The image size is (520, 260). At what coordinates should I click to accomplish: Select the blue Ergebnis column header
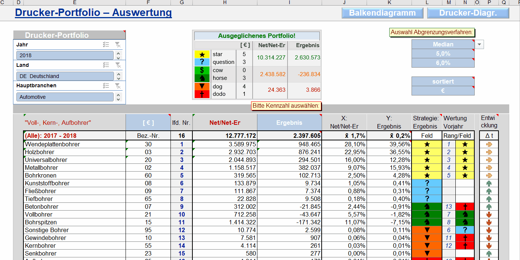click(289, 123)
